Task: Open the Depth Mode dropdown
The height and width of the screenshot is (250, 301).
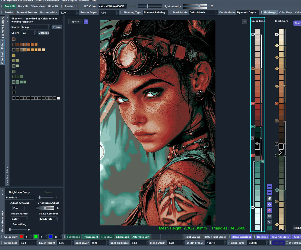Action: coord(248,12)
